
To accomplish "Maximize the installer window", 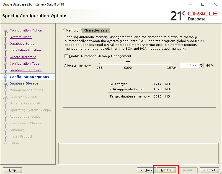I will click(203, 4).
